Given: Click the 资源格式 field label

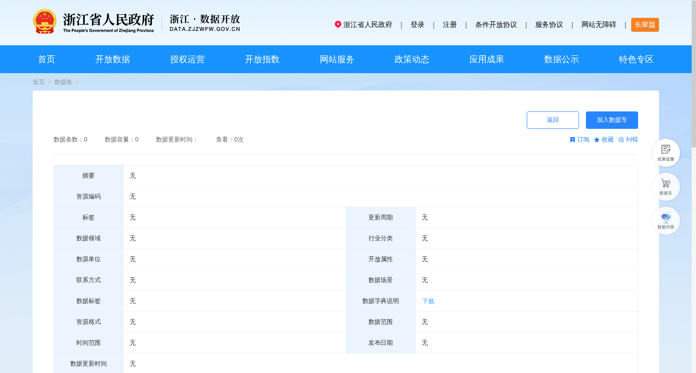Looking at the screenshot, I should coord(88,322).
